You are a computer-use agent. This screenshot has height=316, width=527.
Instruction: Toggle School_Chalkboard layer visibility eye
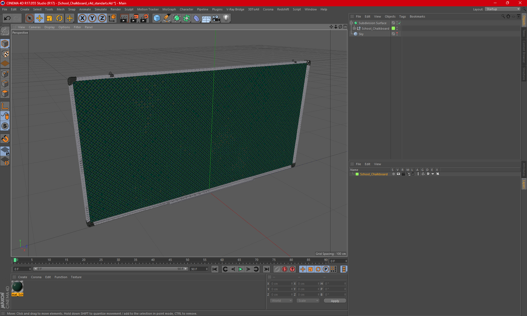[x=398, y=174]
